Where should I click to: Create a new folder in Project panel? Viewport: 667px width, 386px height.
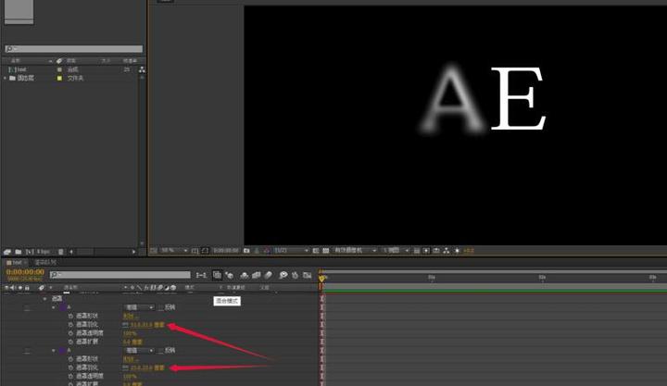19,252
